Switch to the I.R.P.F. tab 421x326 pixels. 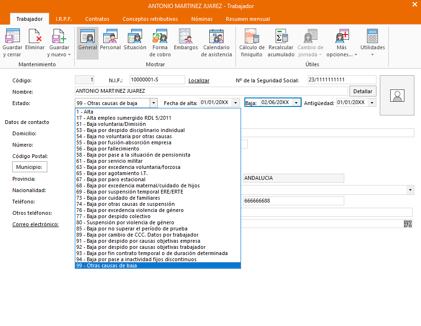pos(63,19)
